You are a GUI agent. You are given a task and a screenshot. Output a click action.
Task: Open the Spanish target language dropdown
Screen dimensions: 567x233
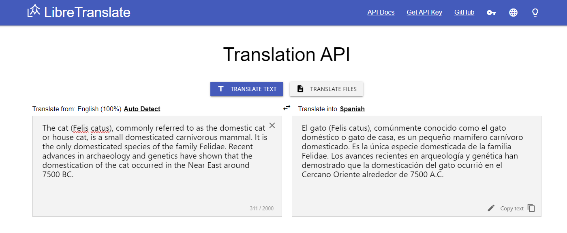coord(352,109)
